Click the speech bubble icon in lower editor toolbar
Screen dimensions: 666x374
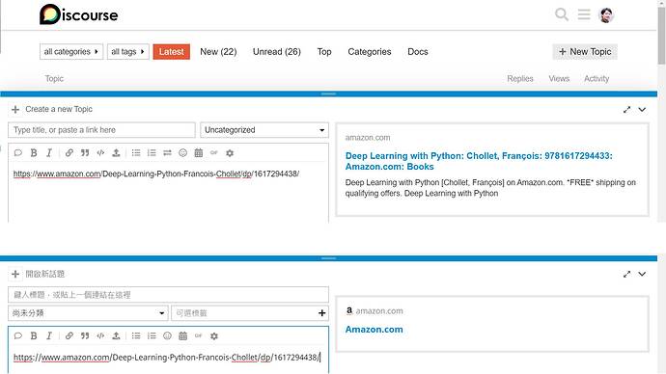(x=17, y=335)
